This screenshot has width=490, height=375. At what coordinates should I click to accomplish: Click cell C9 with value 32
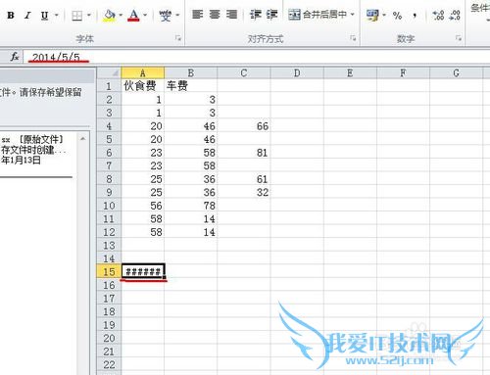pos(244,192)
